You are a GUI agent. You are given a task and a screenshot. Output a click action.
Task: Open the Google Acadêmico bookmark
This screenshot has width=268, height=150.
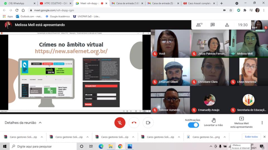57,16
